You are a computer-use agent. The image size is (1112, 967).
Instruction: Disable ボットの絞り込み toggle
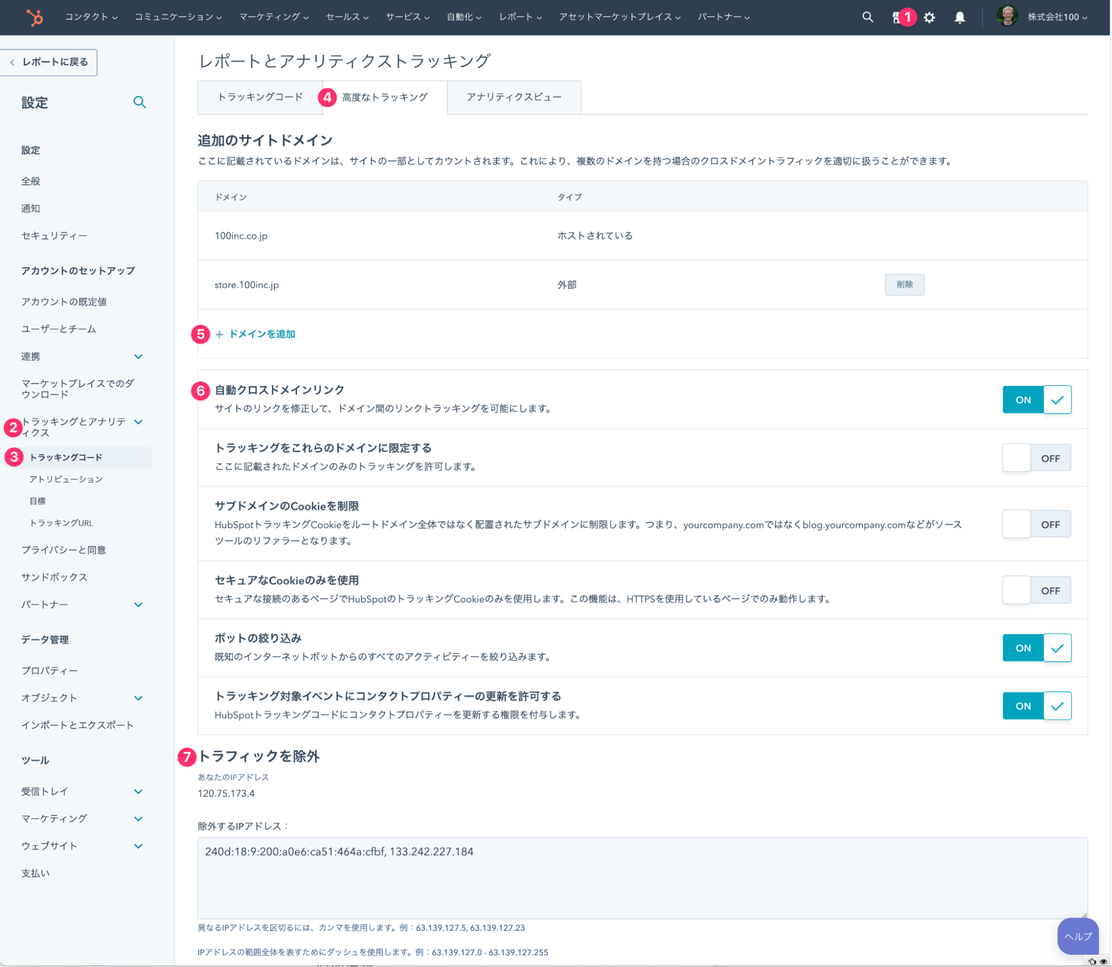point(1036,648)
